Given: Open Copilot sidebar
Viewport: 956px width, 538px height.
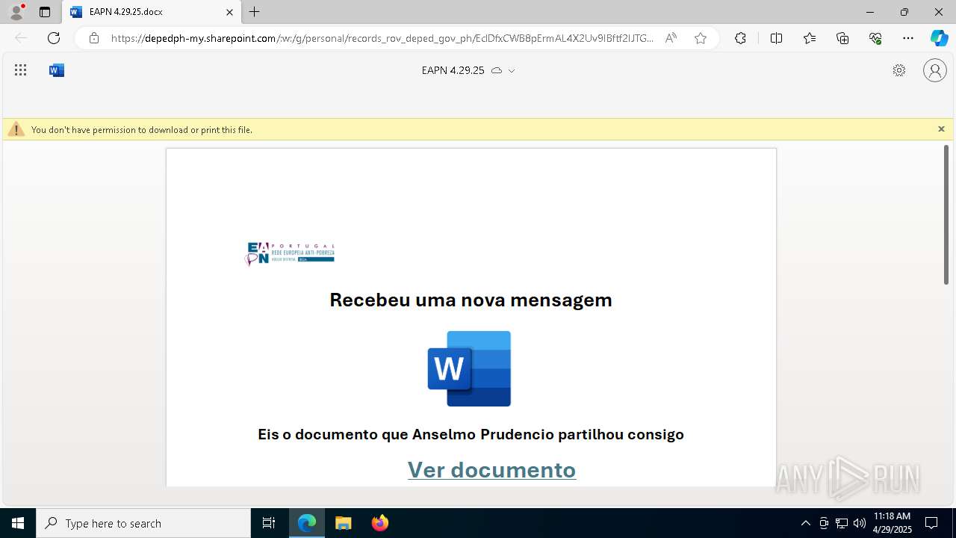Looking at the screenshot, I should 939,38.
